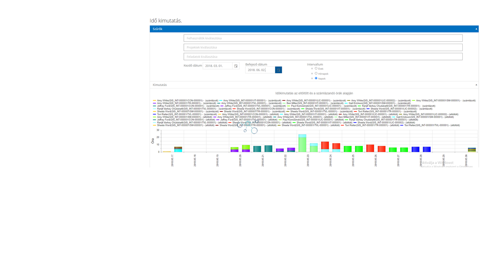Open the Projektek kiválasztása multiselect
The image size is (496, 254).
point(323,47)
